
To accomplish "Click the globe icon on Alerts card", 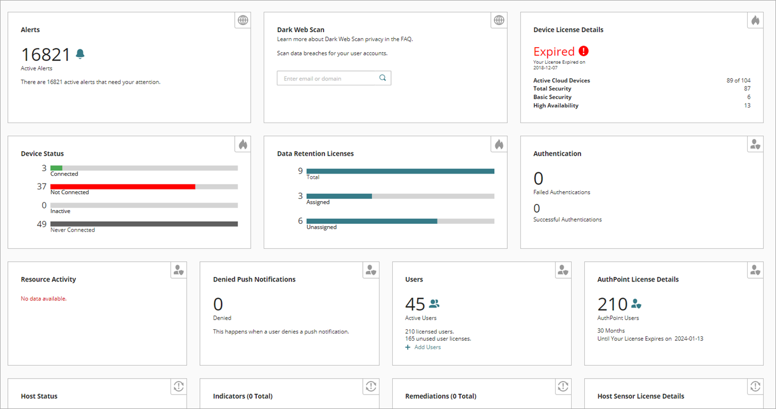I will [243, 21].
